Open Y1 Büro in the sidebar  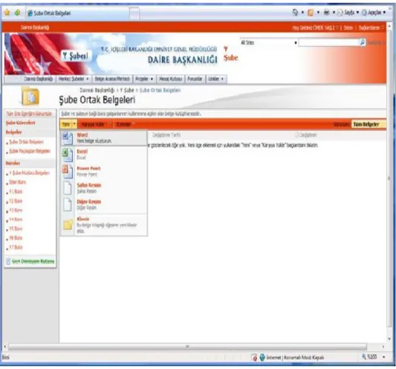pos(16,191)
